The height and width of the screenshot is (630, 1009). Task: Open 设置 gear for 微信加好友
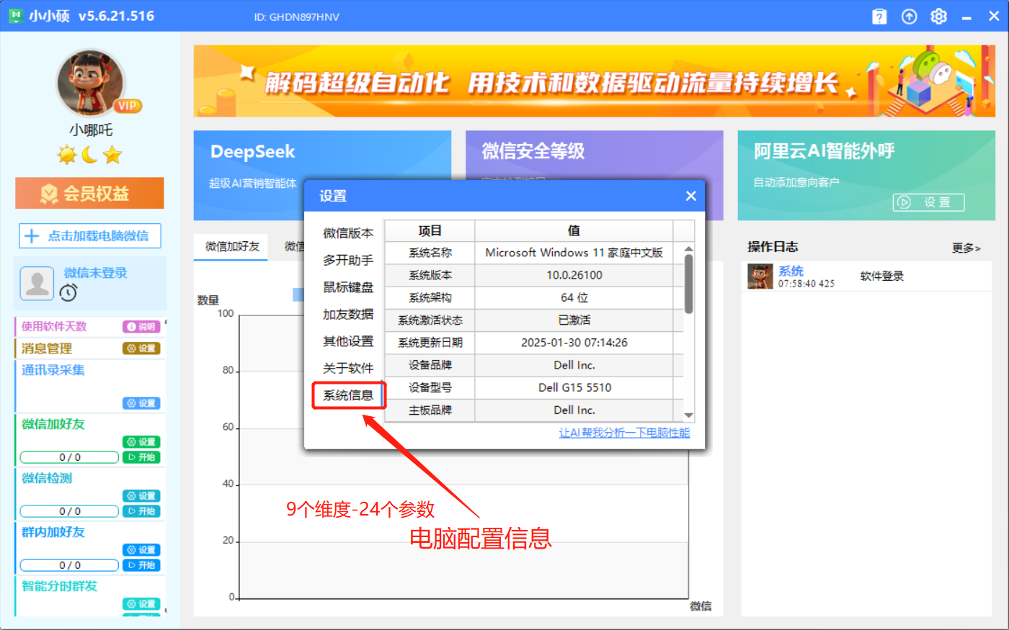[141, 442]
